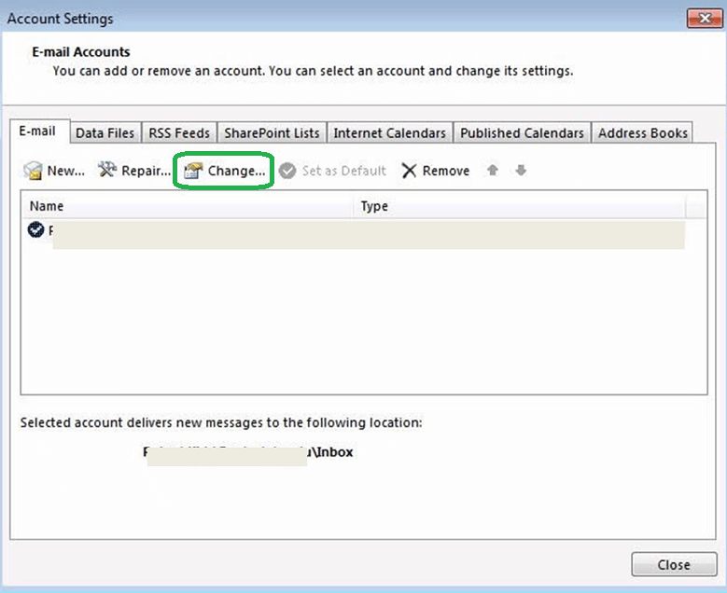The image size is (727, 593).
Task: Click the Set as Default label
Action: click(x=343, y=171)
